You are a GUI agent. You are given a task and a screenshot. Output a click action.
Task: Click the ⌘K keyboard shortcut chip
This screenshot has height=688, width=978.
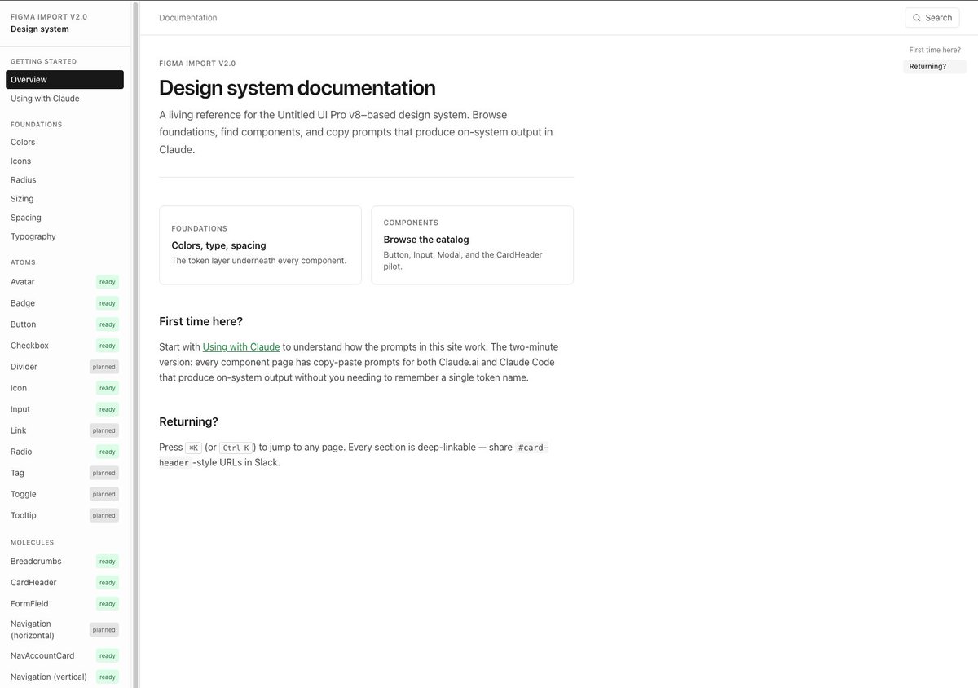[x=194, y=448]
